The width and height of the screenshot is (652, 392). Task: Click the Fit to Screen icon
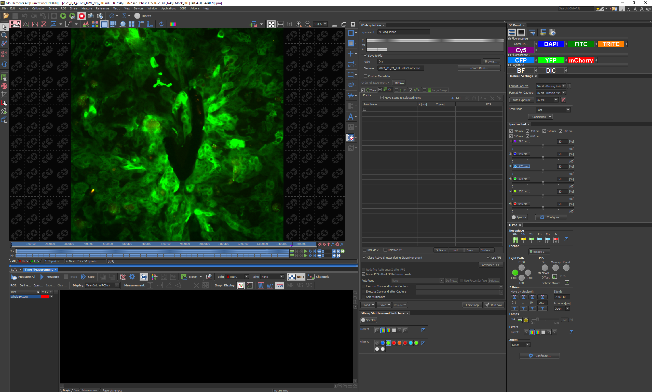(271, 24)
